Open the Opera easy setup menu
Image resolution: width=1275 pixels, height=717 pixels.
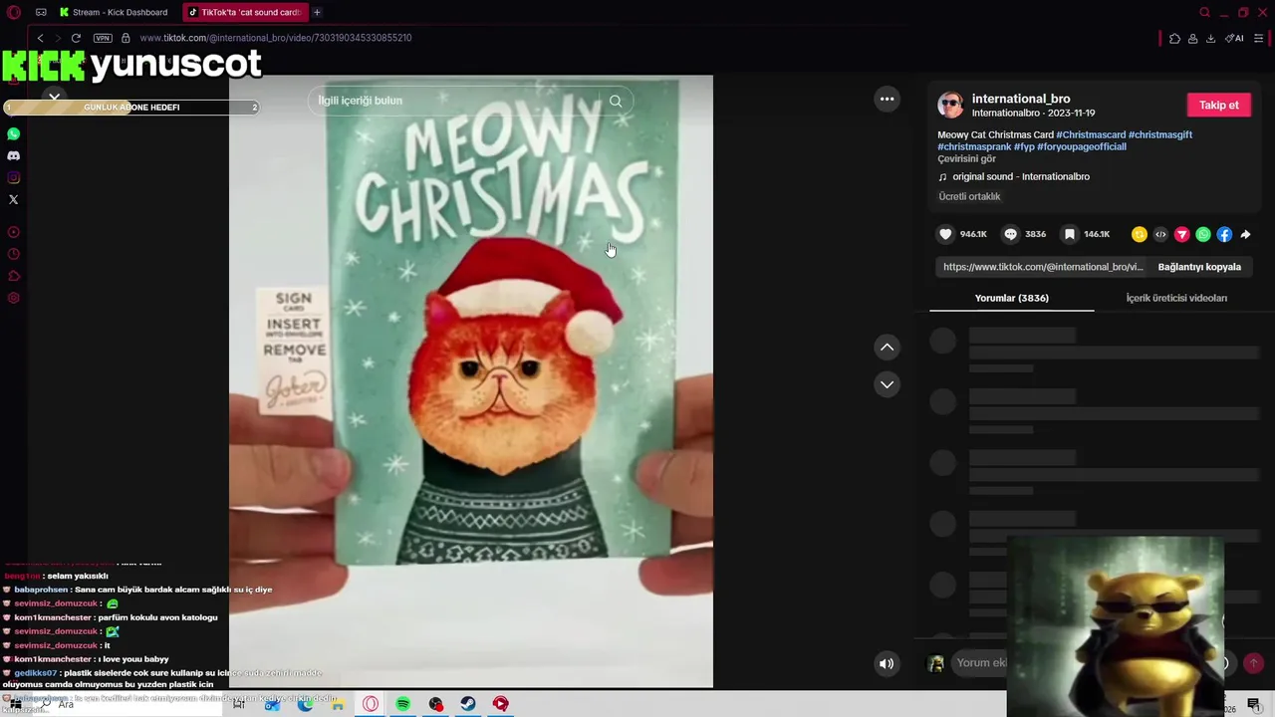pyautogui.click(x=1259, y=39)
